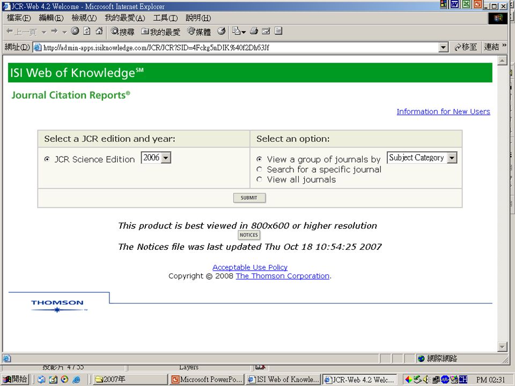Click the Links (連結) toolbar label
515x386 pixels.
[491, 47]
